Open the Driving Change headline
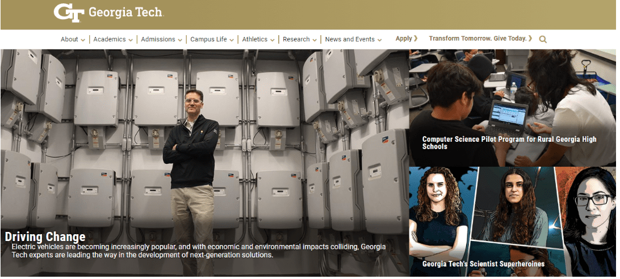 45,236
